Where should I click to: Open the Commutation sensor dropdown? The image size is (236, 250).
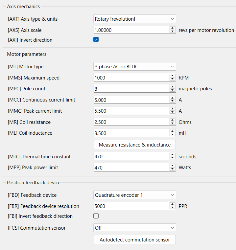[135, 228]
